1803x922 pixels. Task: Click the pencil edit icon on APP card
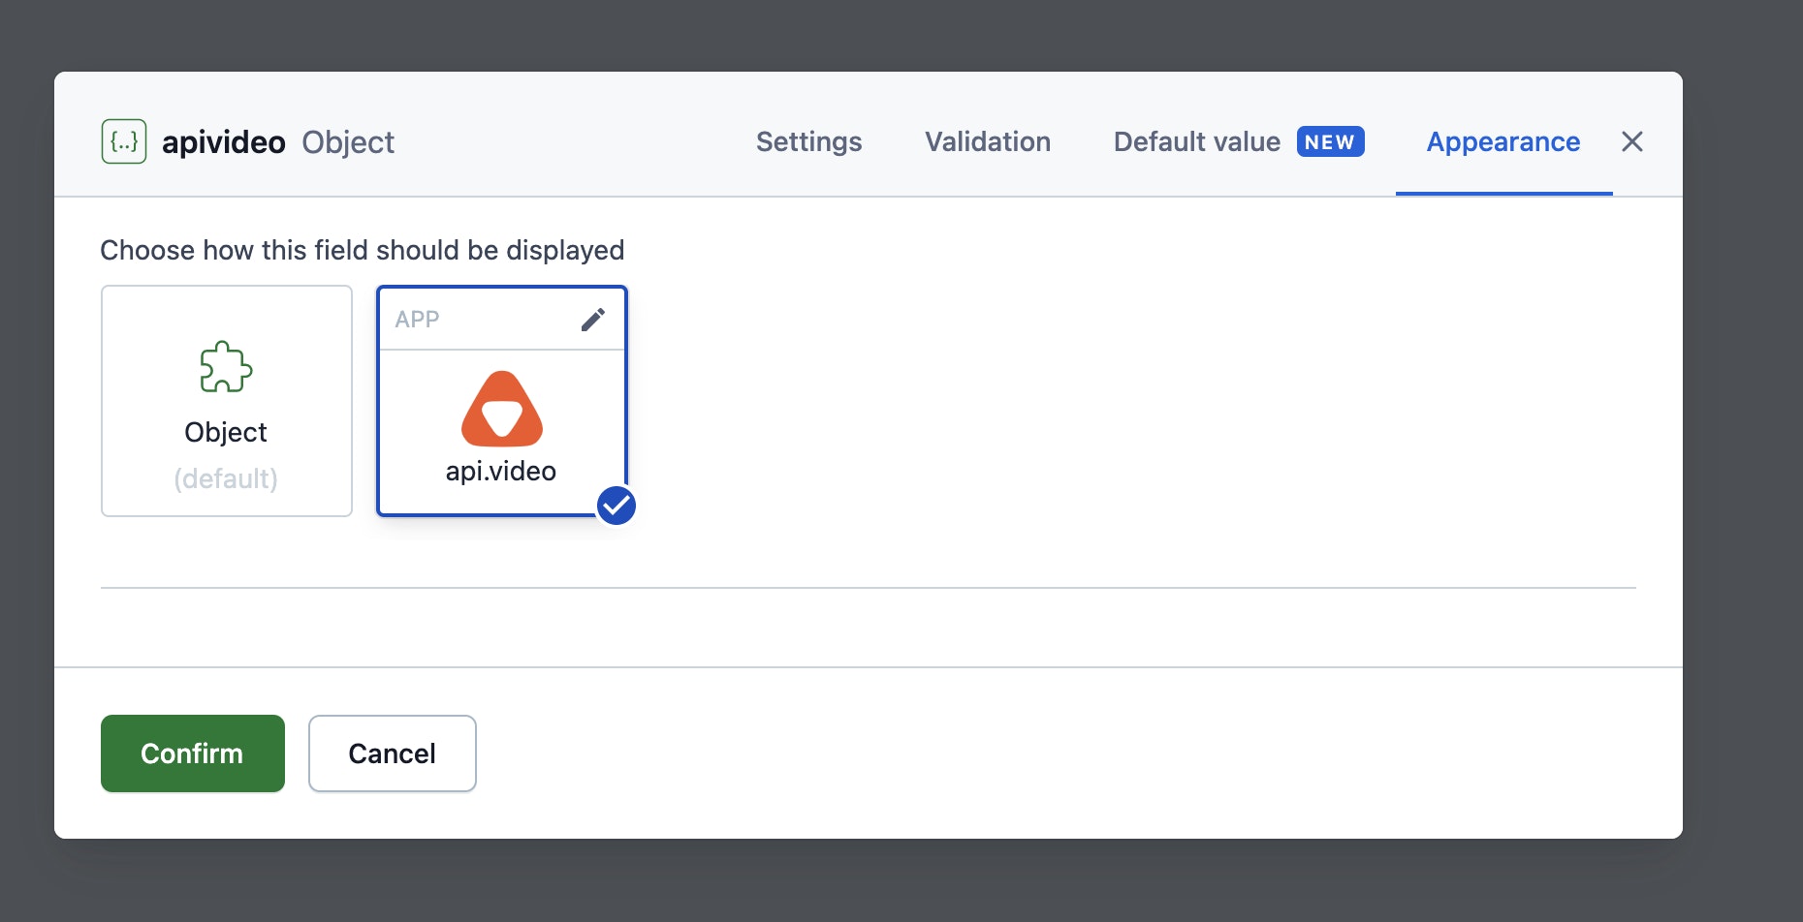pyautogui.click(x=593, y=320)
